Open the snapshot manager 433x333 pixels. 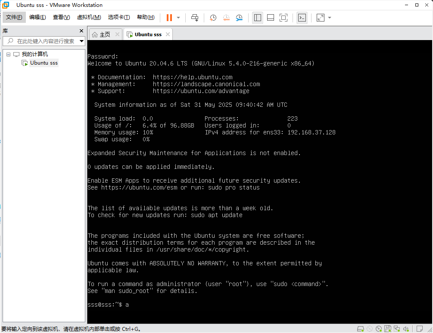[x=239, y=18]
